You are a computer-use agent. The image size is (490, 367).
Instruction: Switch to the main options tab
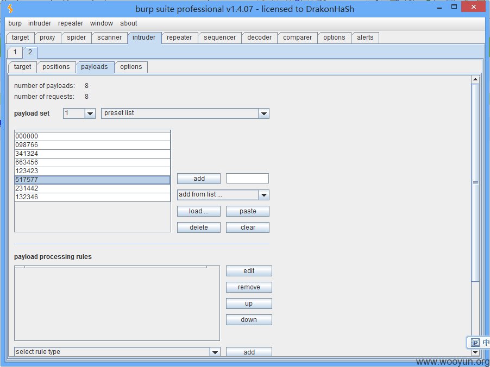[334, 37]
